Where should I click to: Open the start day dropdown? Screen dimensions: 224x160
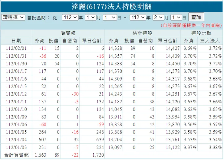tap(110, 17)
